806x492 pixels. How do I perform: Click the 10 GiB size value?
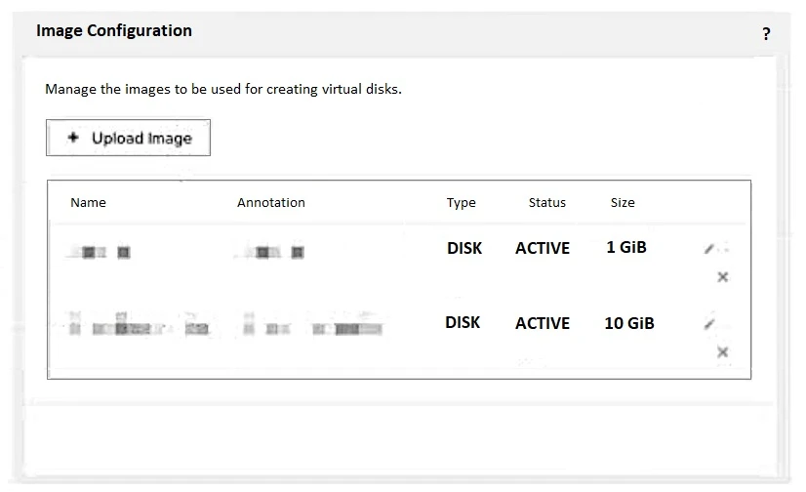(628, 323)
